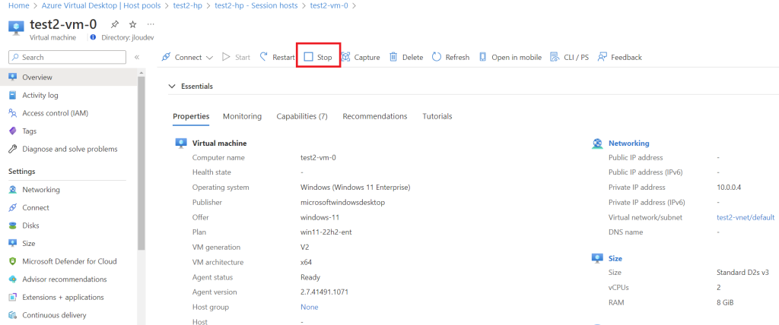Select the RAM value 8 GiB
The height and width of the screenshot is (325, 779).
click(x=725, y=303)
